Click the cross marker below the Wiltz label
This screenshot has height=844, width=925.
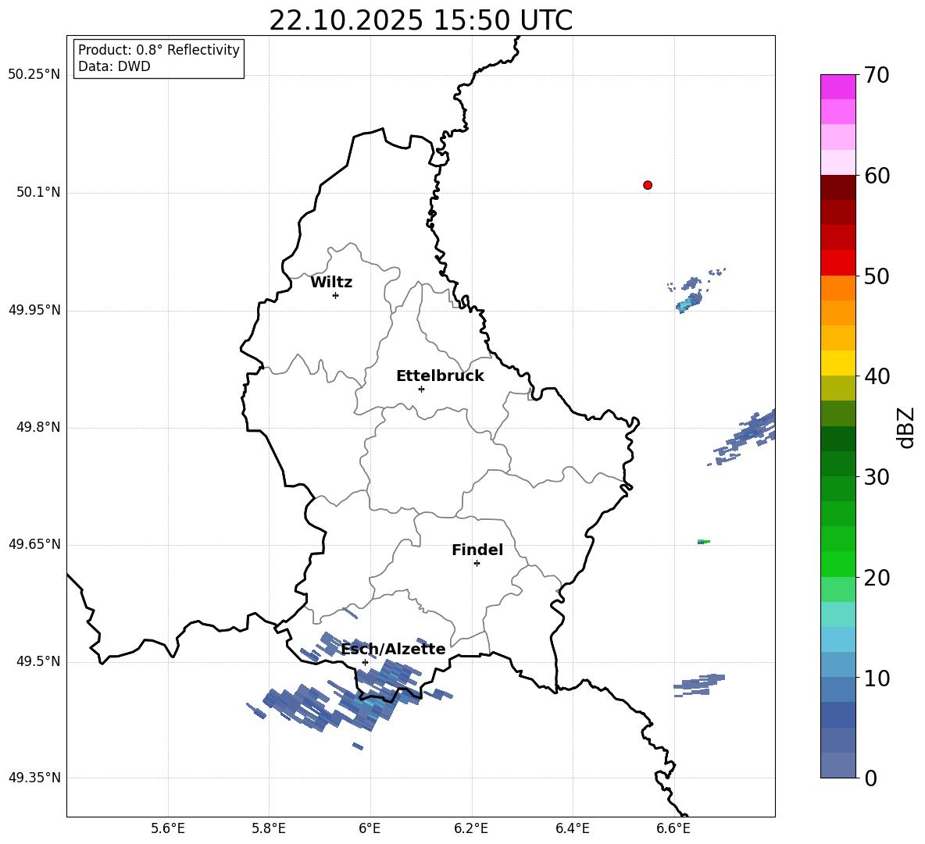(x=336, y=295)
